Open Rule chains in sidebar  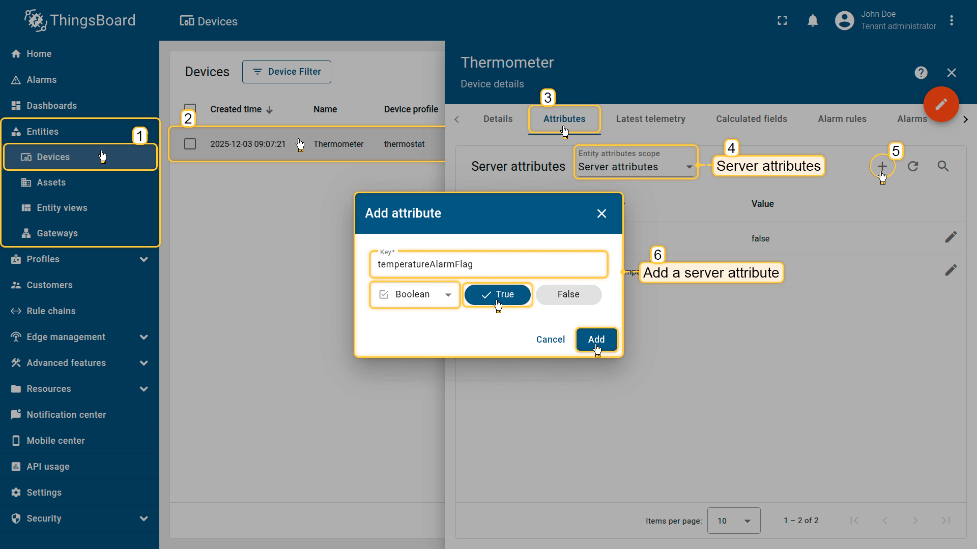point(51,311)
